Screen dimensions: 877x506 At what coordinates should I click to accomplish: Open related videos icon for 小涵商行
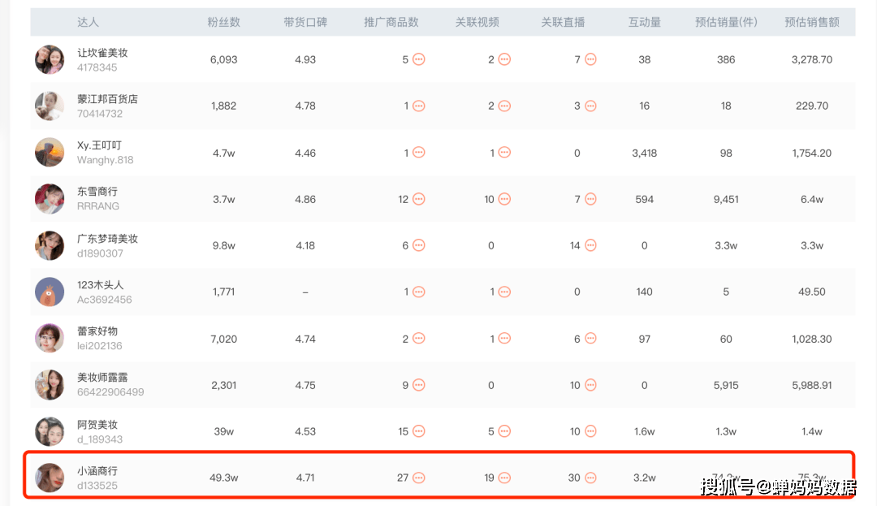[x=504, y=478]
